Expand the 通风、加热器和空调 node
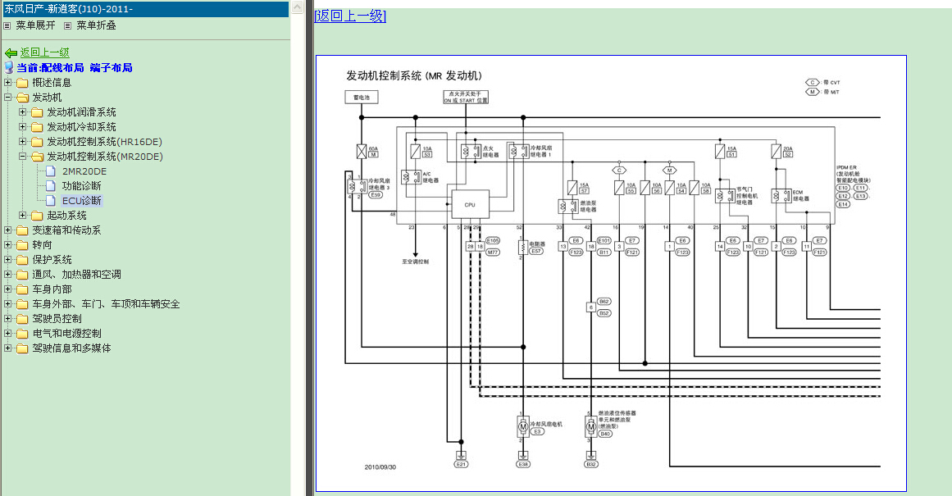Screen dimensions: 952x496 coord(8,275)
